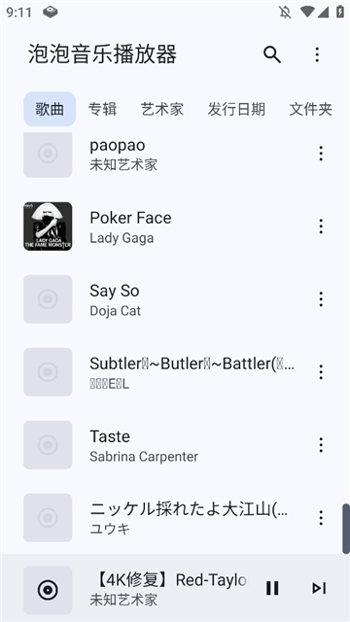Tap the Lady Gaga album cover thumbnail
The image size is (350, 622).
[48, 226]
